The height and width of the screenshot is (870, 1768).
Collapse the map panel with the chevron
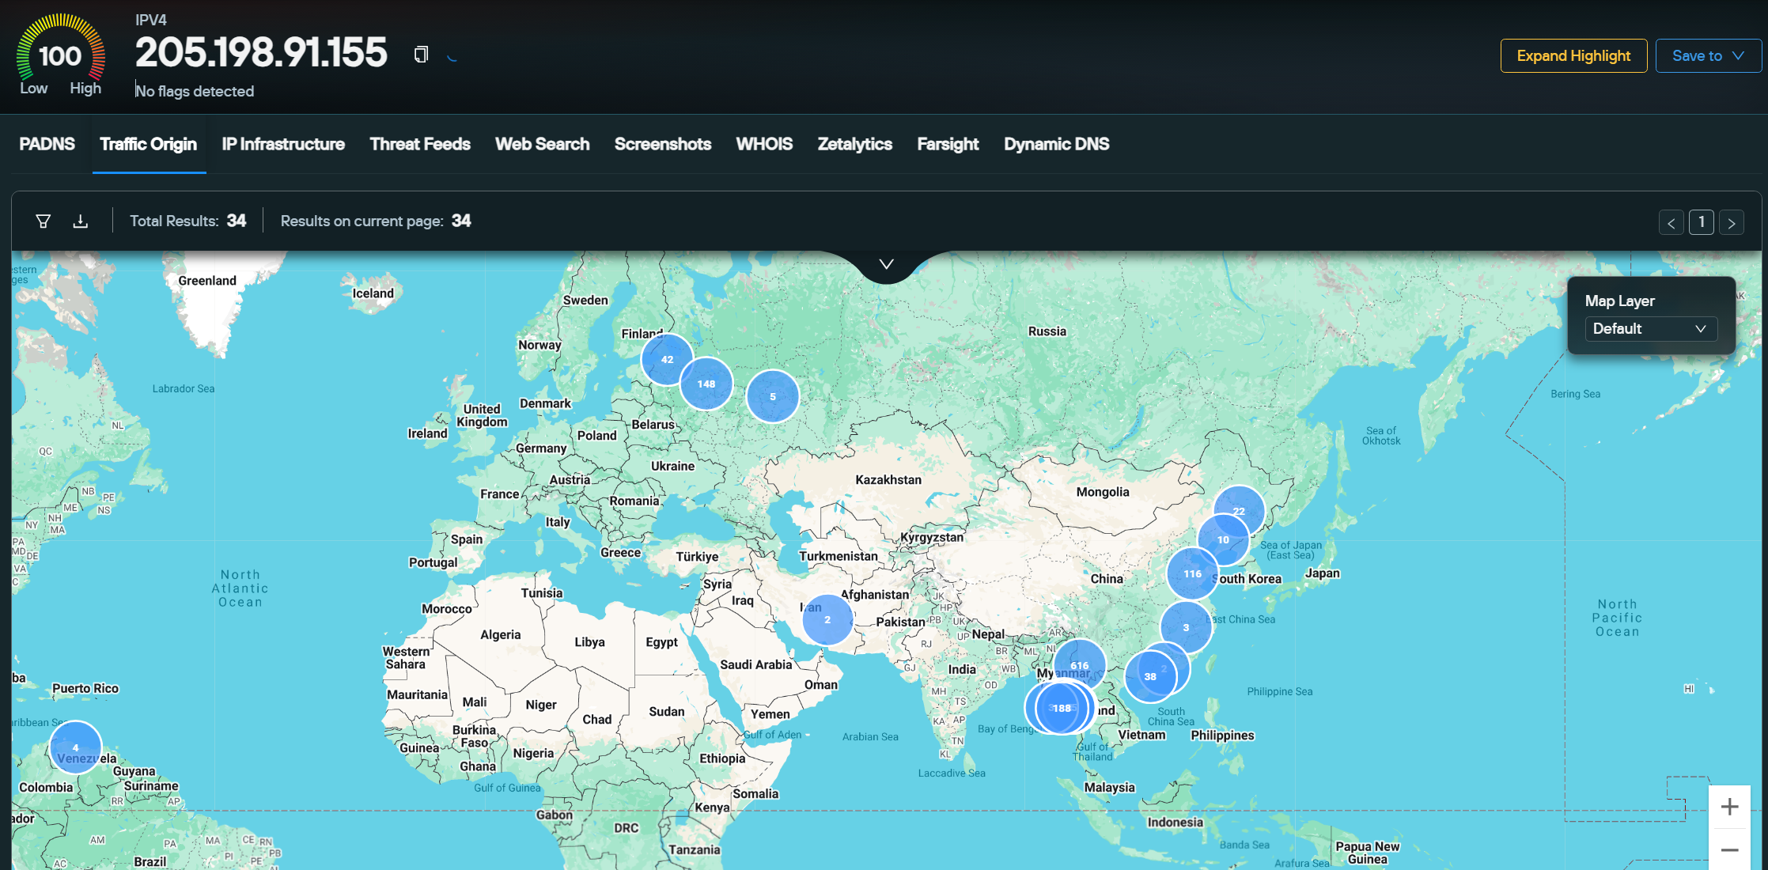click(886, 263)
